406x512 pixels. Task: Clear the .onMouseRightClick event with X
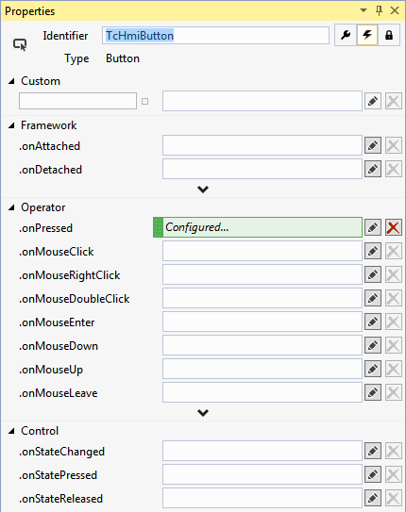coord(393,274)
